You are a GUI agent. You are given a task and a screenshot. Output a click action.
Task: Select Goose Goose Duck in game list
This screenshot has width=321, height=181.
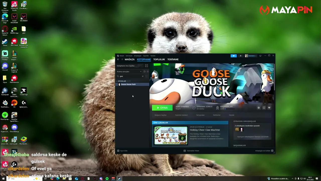point(132,84)
